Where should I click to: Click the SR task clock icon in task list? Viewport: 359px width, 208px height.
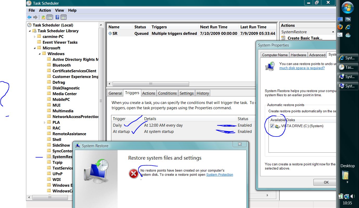(x=110, y=34)
